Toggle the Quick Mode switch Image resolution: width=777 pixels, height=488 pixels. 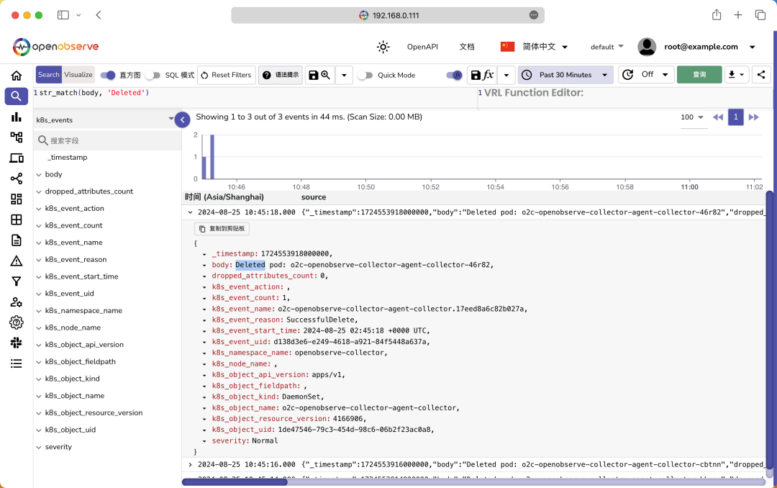click(365, 76)
